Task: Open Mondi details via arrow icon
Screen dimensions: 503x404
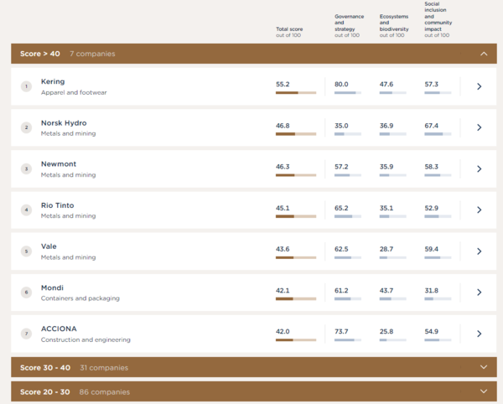Action: click(479, 292)
